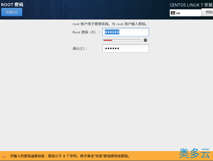This screenshot has width=213, height=161.
Task: Click the keyboard layout icon
Action: pos(173,13)
